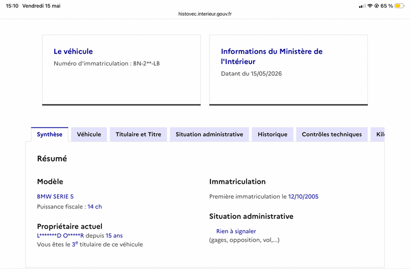Click the owner name L*******D O*****R
This screenshot has height=269, width=410.
click(60, 236)
